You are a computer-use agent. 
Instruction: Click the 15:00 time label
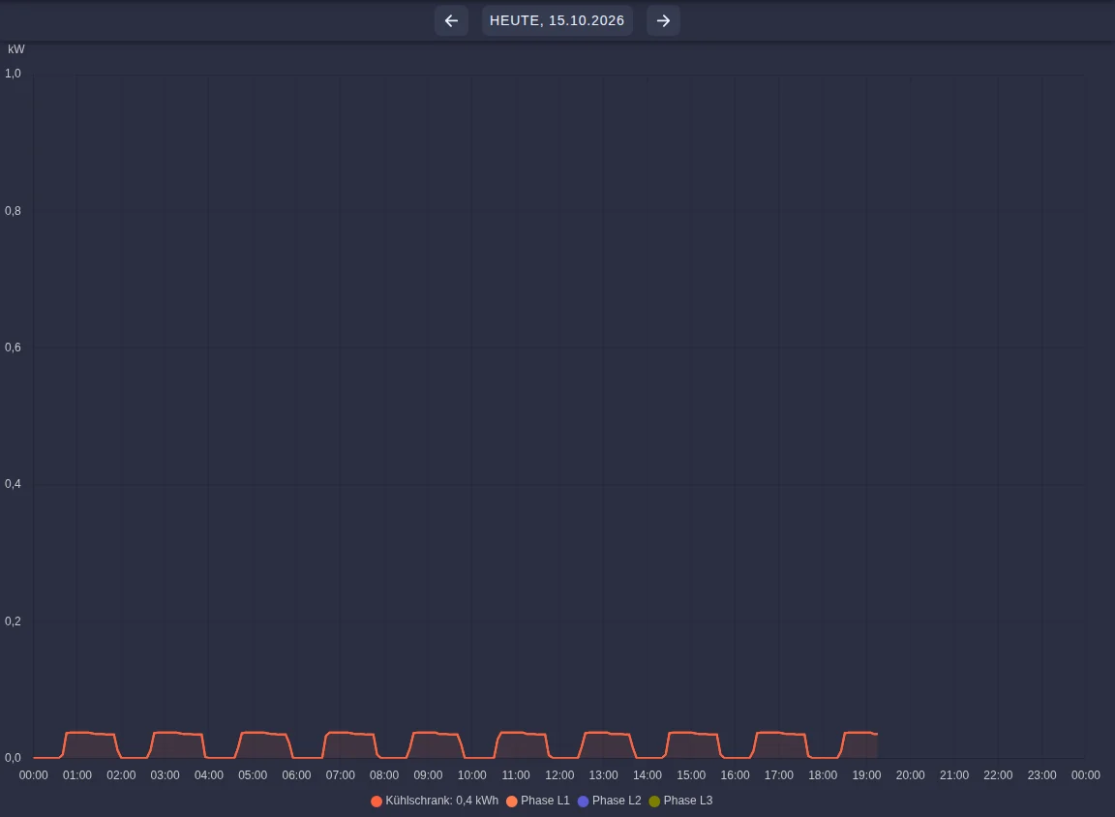(691, 775)
